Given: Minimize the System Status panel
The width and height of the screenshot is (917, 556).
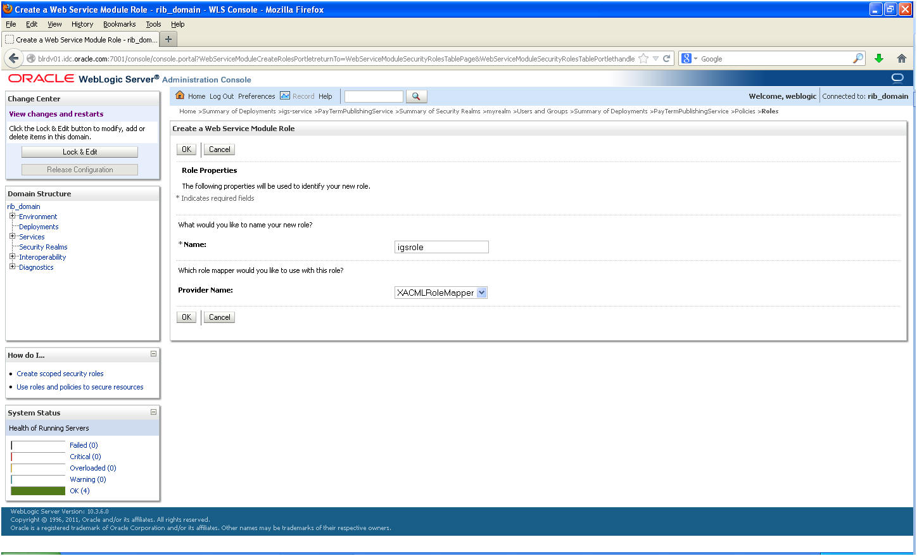Looking at the screenshot, I should pyautogui.click(x=153, y=412).
